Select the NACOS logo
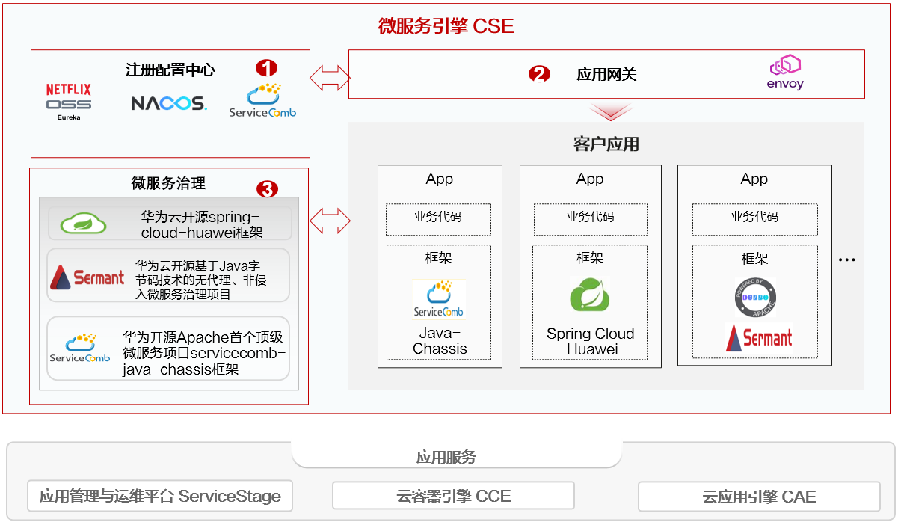This screenshot has width=898, height=525. pos(169,103)
